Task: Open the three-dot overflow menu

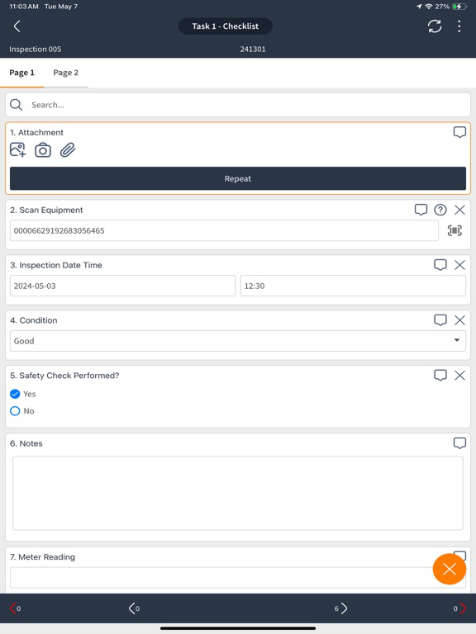Action: [x=459, y=26]
